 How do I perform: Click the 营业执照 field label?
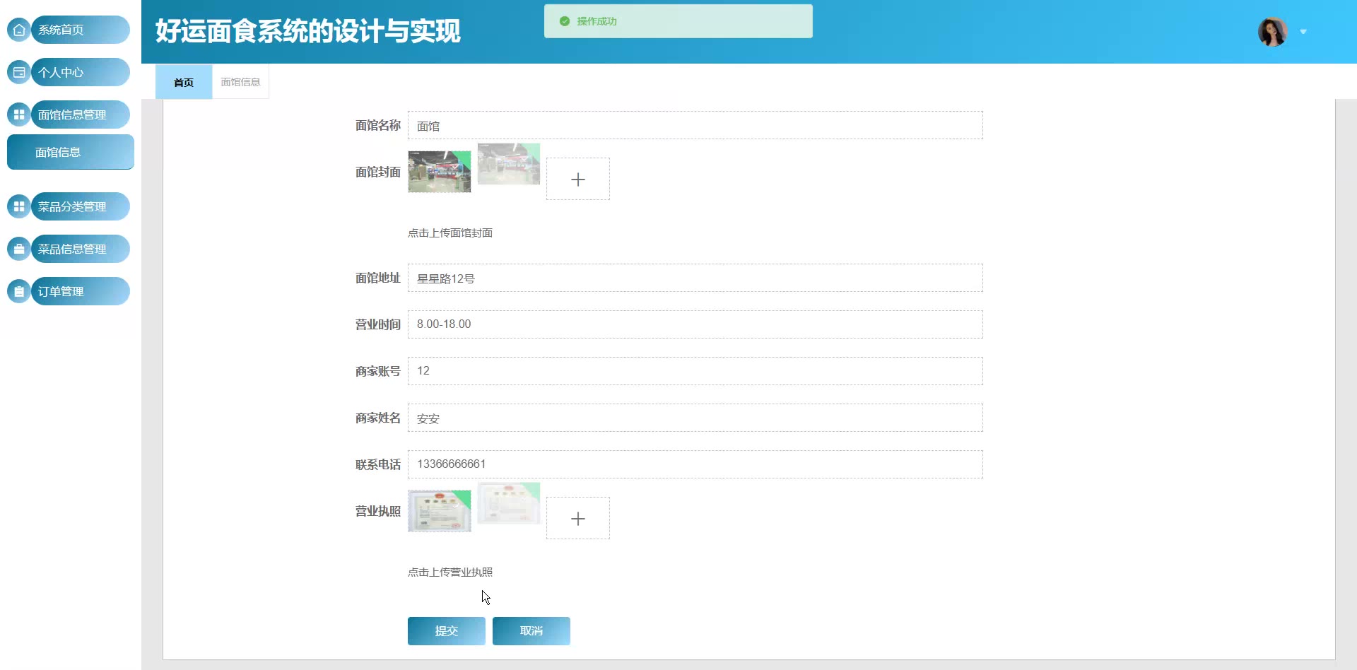pyautogui.click(x=378, y=511)
